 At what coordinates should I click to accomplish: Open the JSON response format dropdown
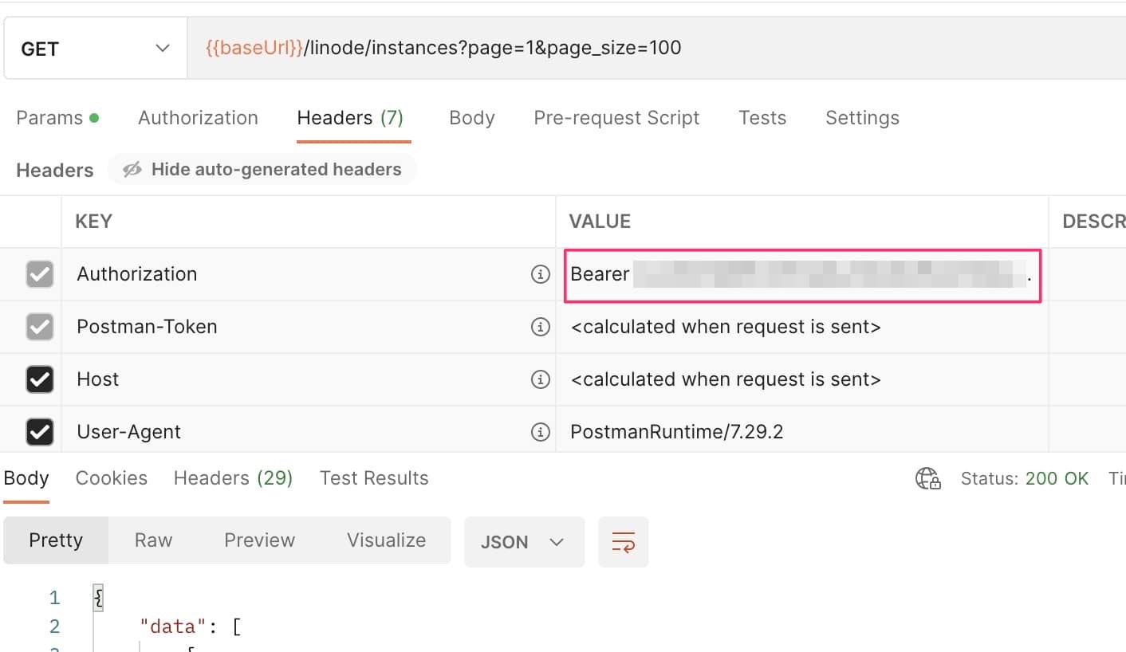pyautogui.click(x=524, y=541)
